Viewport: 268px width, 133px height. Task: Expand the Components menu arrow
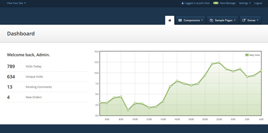(202, 20)
